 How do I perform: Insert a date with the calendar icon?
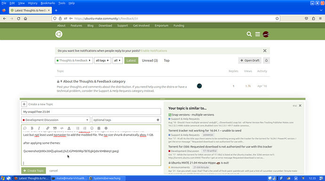tap(99, 128)
